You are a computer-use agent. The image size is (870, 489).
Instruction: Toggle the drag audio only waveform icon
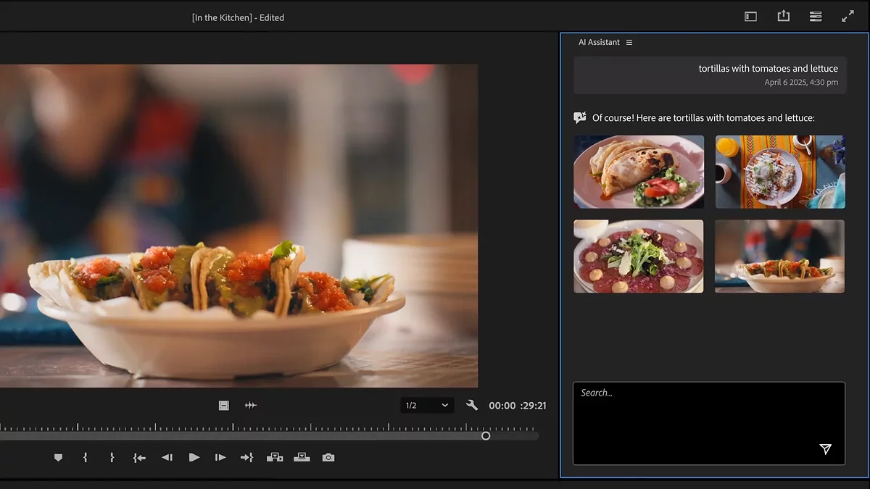pyautogui.click(x=251, y=406)
